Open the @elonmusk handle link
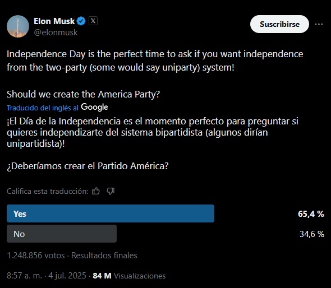Screen dimensions: 331x288 (56, 32)
